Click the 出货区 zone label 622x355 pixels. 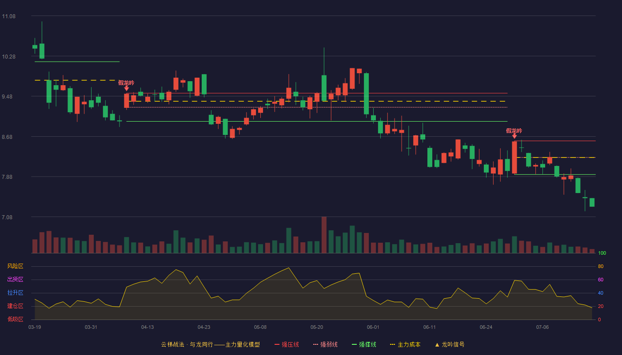point(15,280)
